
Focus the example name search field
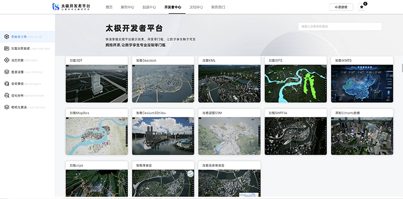(340, 27)
